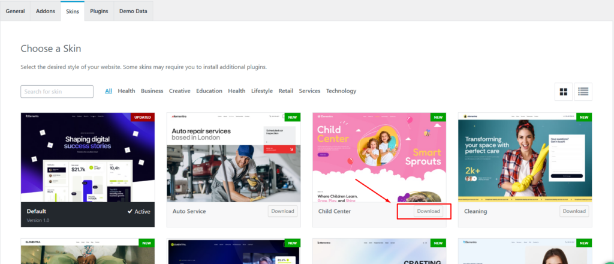Filter skins by Technology category
Viewport: 614px width, 264px height.
(341, 91)
